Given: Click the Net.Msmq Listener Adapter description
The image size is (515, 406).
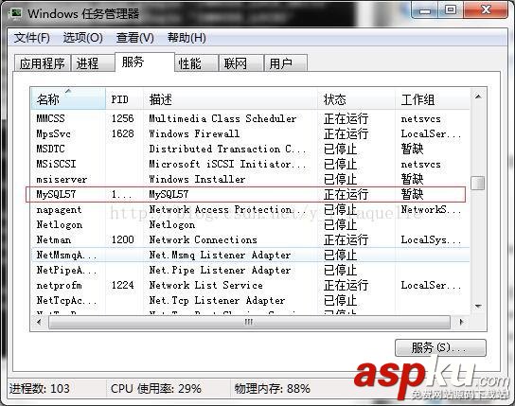Looking at the screenshot, I should coord(220,255).
